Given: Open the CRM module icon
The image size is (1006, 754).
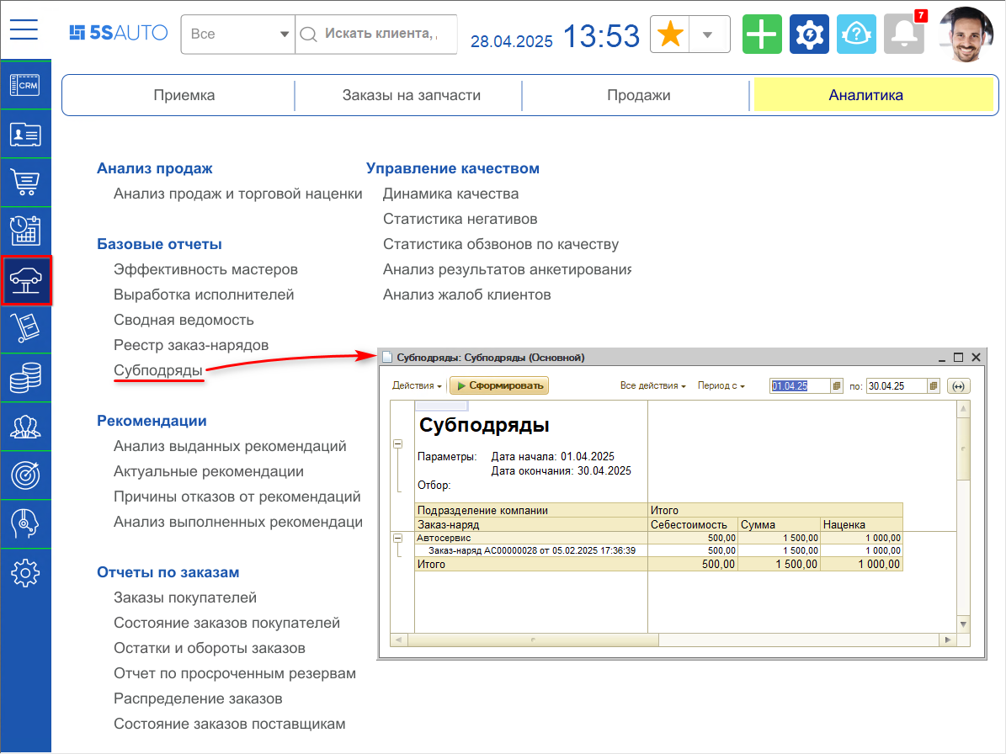Looking at the screenshot, I should [25, 86].
